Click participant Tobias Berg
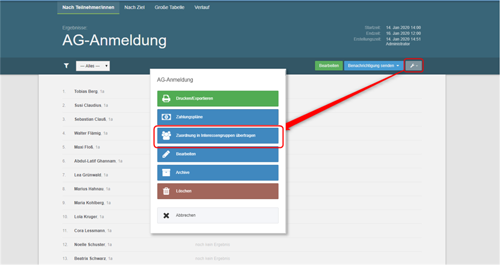The height and width of the screenshot is (265, 501). pyautogui.click(x=86, y=91)
